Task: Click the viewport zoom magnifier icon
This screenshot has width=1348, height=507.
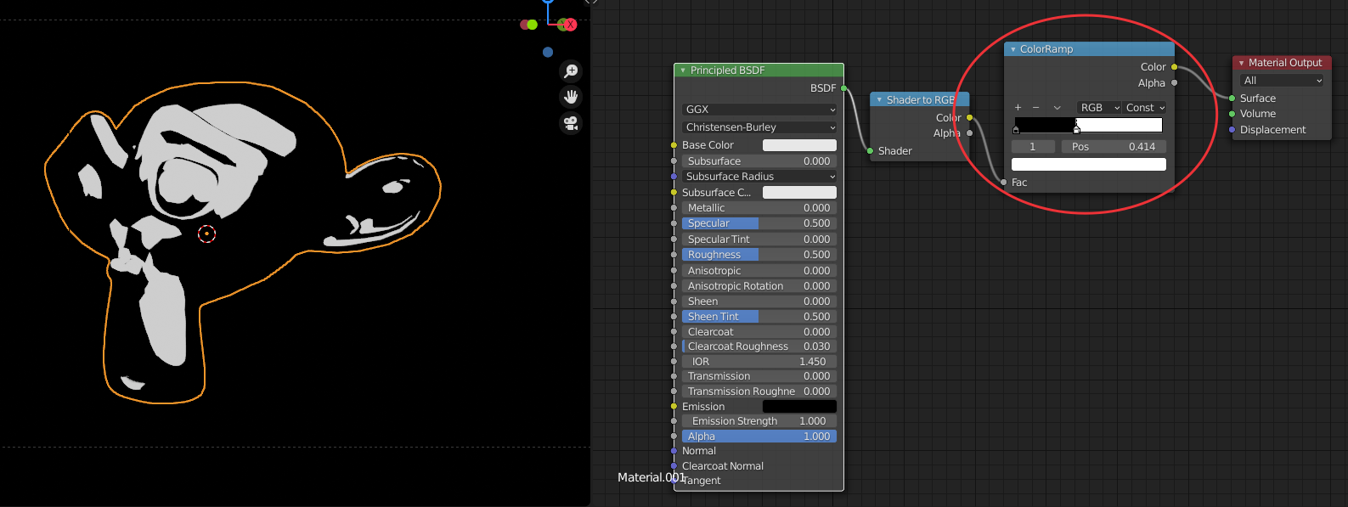Action: pyautogui.click(x=571, y=71)
